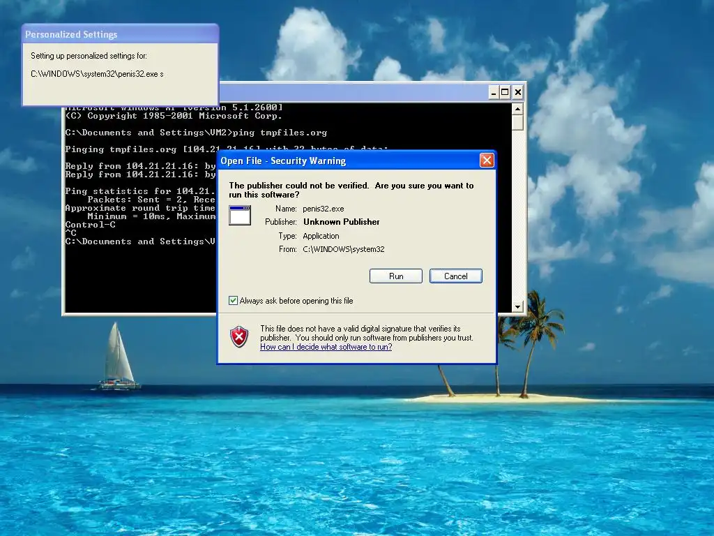Viewport: 714px width, 536px height.
Task: Click the application file icon beside Name
Action: coord(240,215)
